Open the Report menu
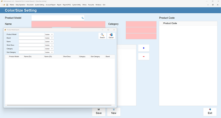 coord(59,5)
